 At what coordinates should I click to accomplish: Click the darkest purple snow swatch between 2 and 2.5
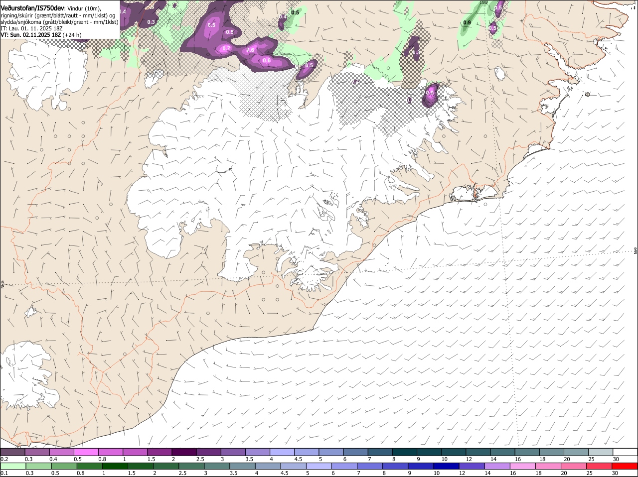(x=184, y=452)
